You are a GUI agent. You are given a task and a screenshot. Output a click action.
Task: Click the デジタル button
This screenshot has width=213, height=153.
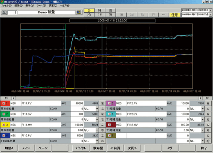point(81,148)
